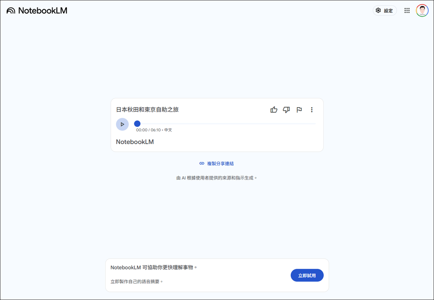Open the account profile avatar
The height and width of the screenshot is (300, 434).
pos(422,11)
